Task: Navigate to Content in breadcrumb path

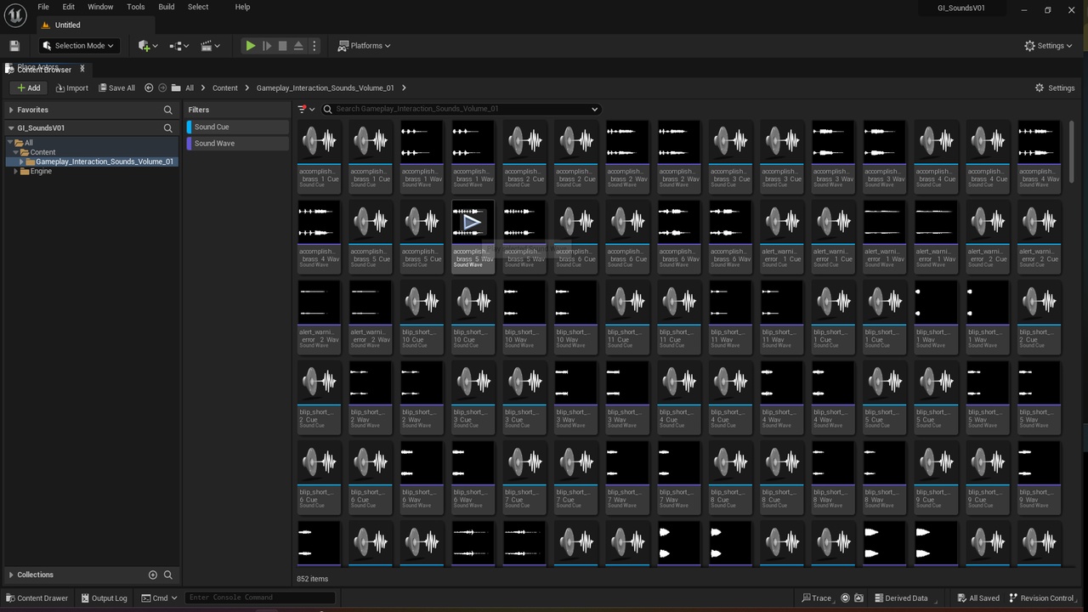Action: click(x=225, y=88)
